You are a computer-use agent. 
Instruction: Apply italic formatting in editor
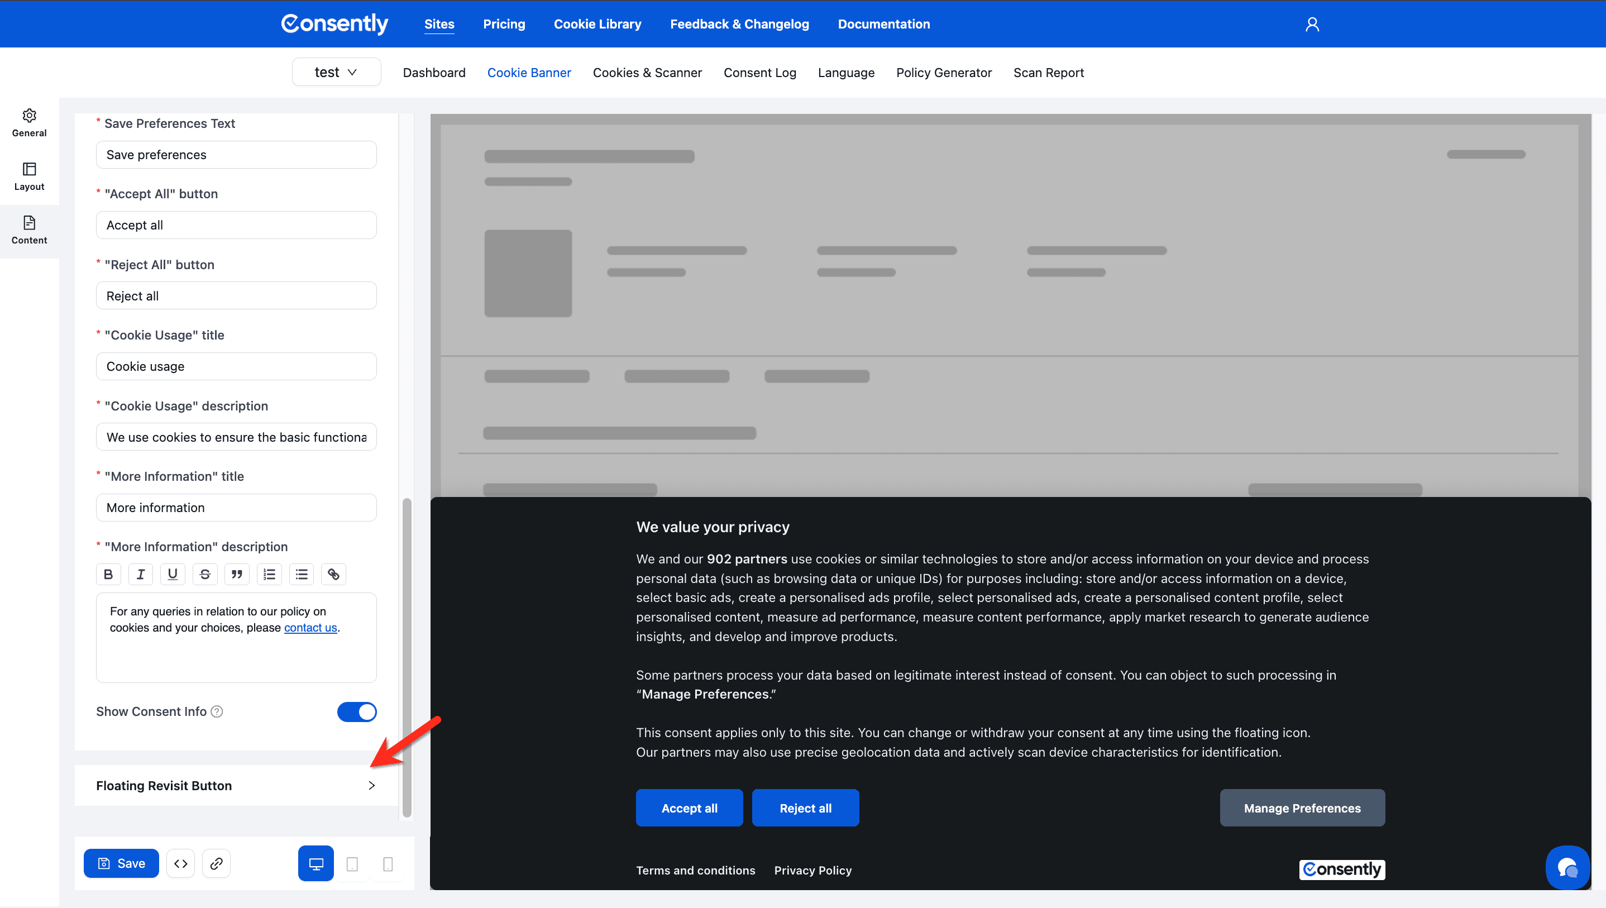coord(140,574)
